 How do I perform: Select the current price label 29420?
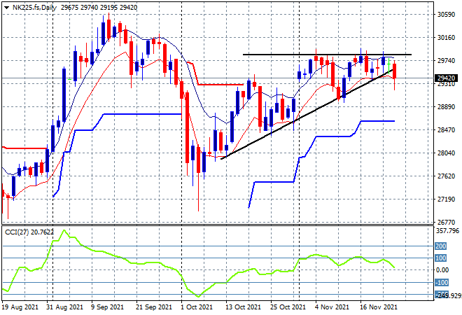(446, 78)
